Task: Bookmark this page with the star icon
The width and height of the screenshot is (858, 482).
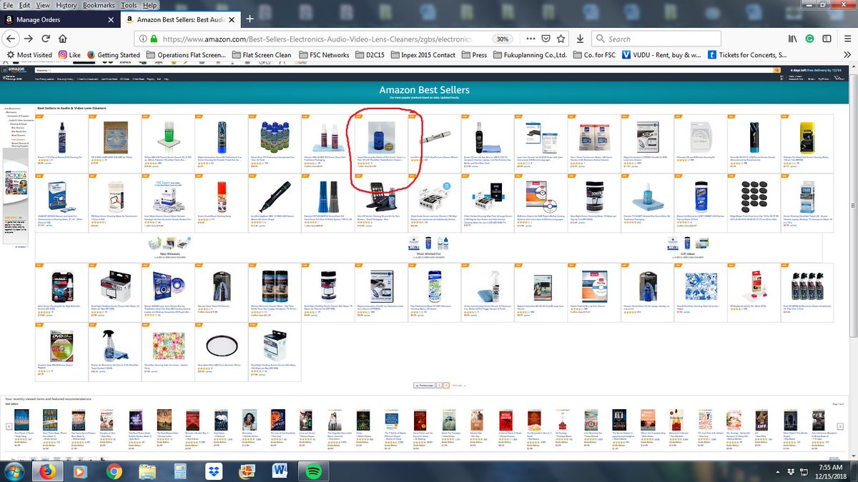Action: 561,39
